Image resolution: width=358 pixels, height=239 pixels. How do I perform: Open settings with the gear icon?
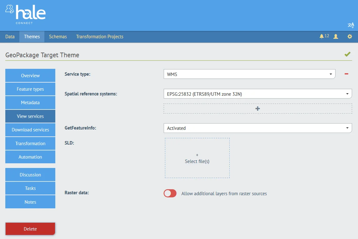click(x=349, y=36)
